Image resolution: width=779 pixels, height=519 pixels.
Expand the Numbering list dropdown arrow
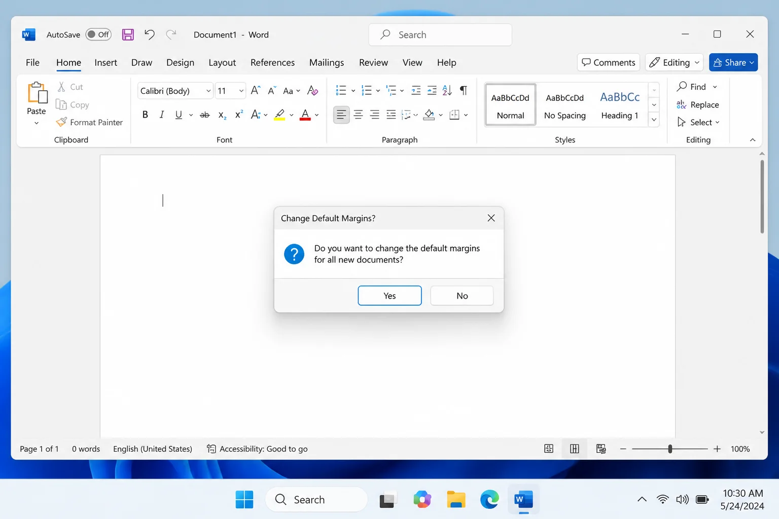click(x=378, y=91)
